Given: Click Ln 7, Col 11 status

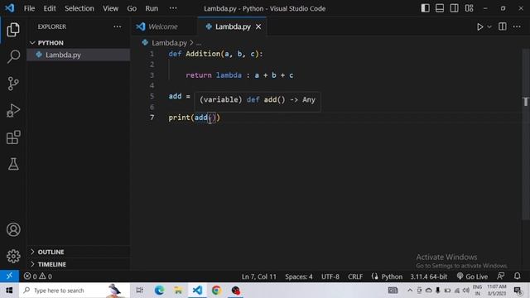Looking at the screenshot, I should click(x=259, y=276).
